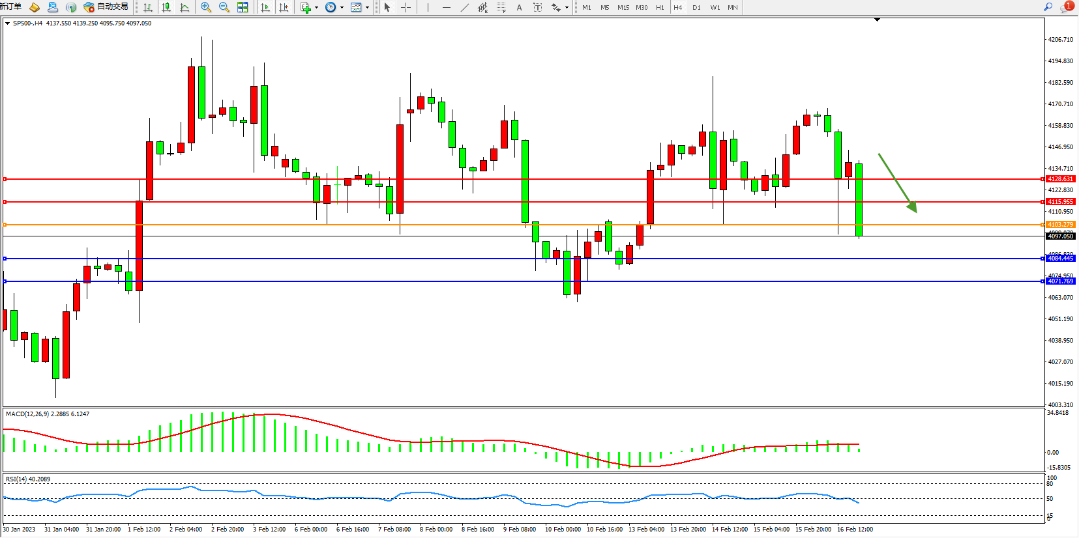Viewport: 1079px width, 538px height.
Task: Open the search magnifier icon
Action: coord(1048,7)
